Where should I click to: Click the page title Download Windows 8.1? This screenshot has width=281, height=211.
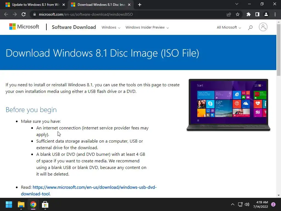pyautogui.click(x=102, y=53)
